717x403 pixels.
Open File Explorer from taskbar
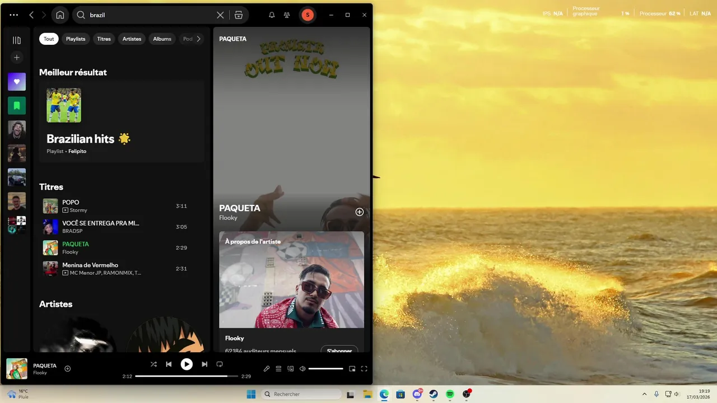[x=367, y=394]
